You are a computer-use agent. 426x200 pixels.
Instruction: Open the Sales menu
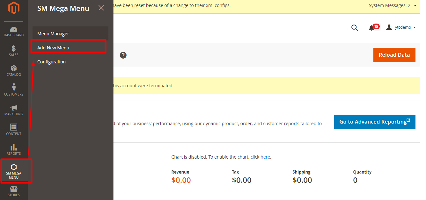pyautogui.click(x=14, y=51)
